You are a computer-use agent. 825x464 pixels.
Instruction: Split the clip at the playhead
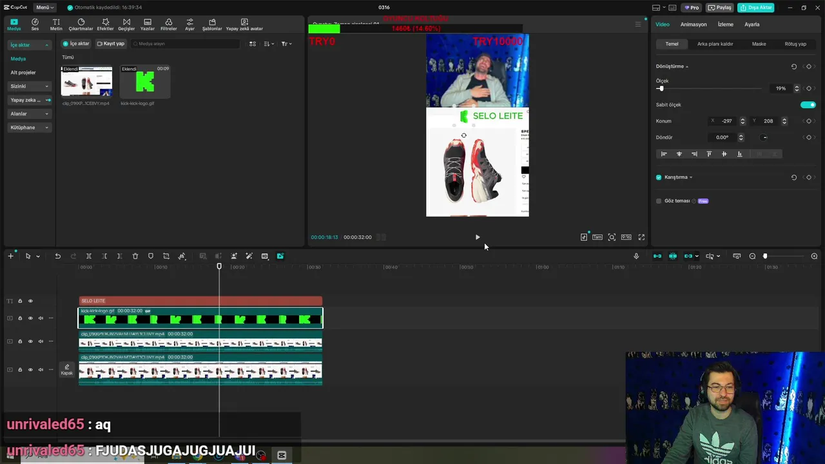tap(89, 256)
